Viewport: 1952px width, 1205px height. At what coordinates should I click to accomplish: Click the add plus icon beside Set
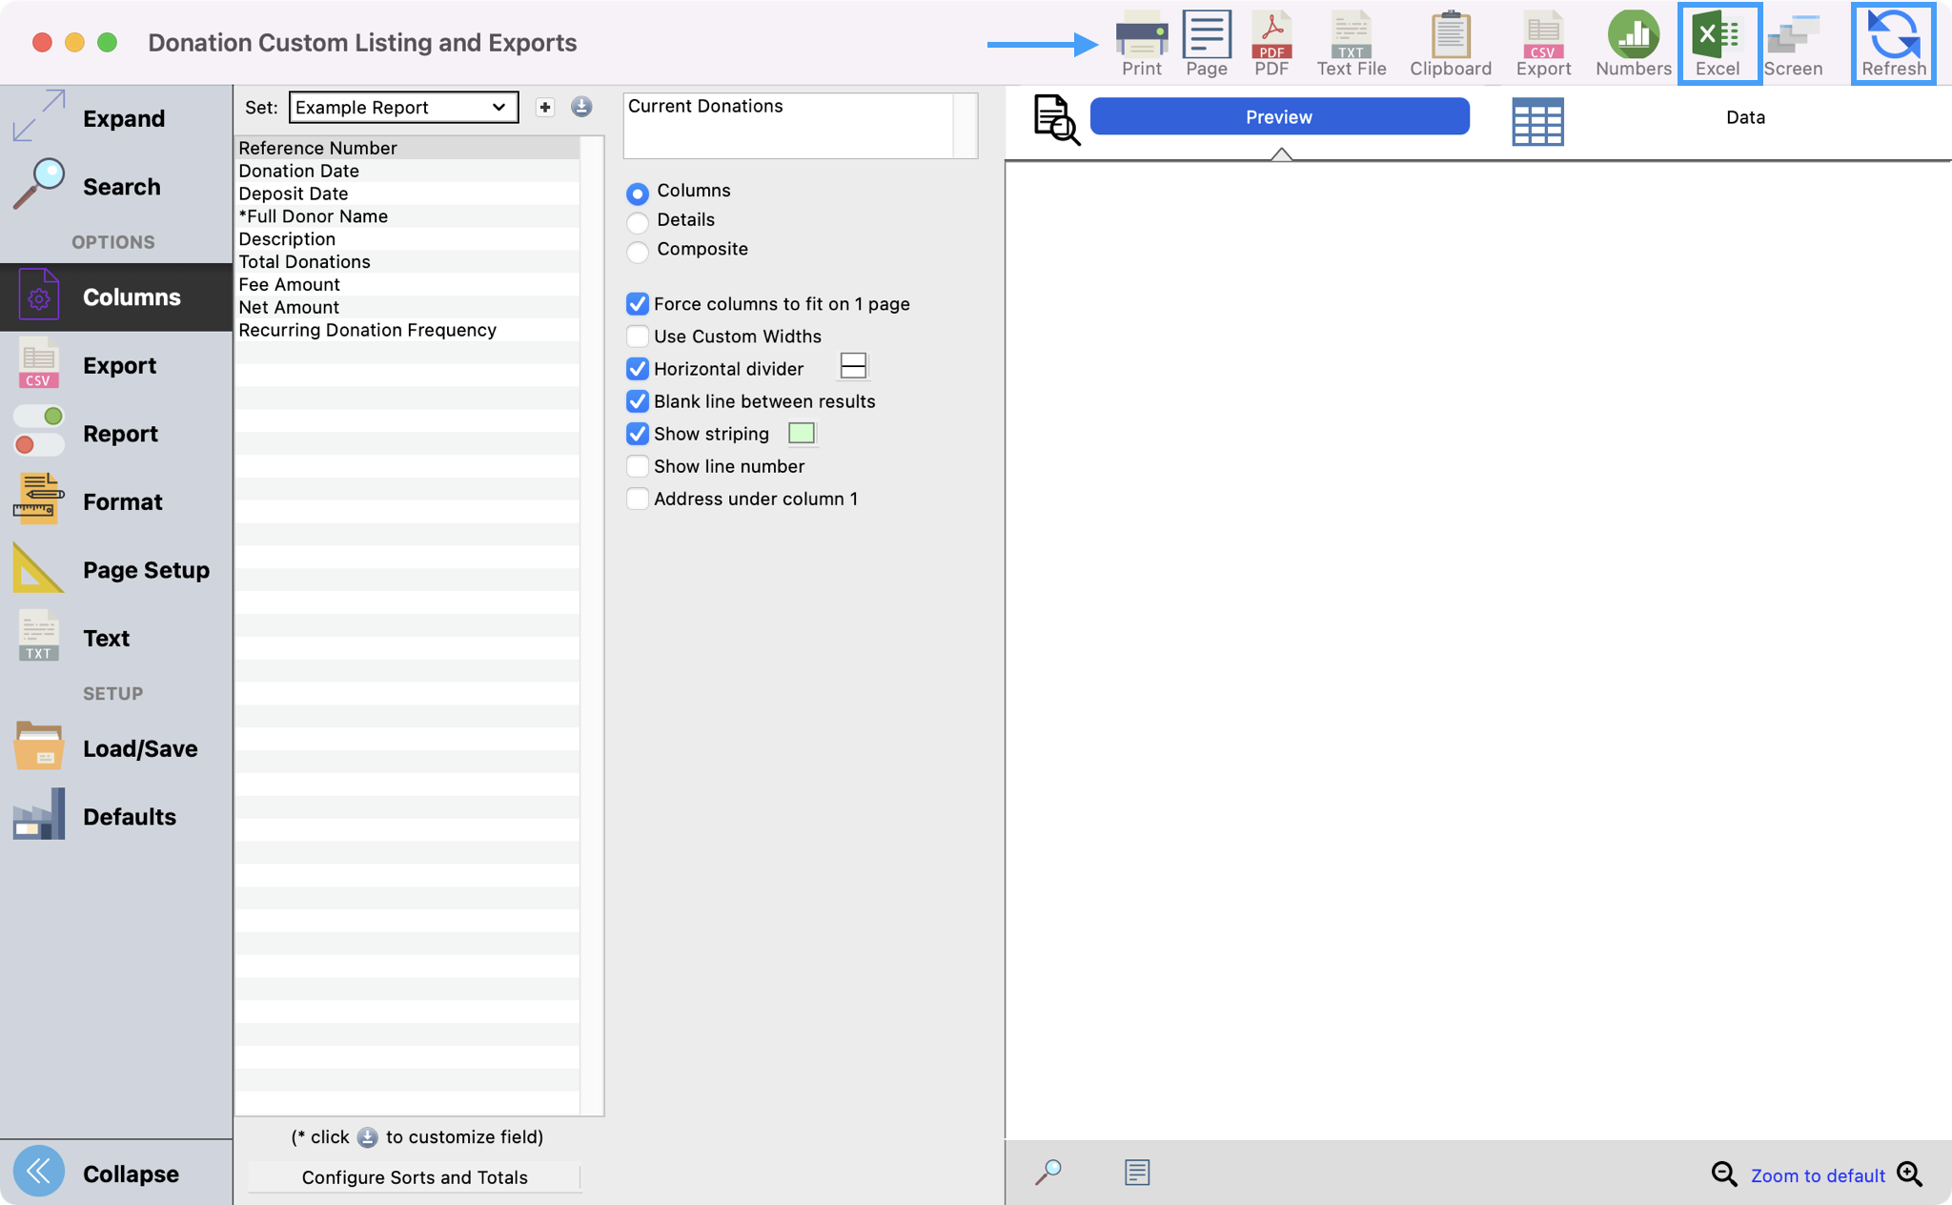(545, 108)
